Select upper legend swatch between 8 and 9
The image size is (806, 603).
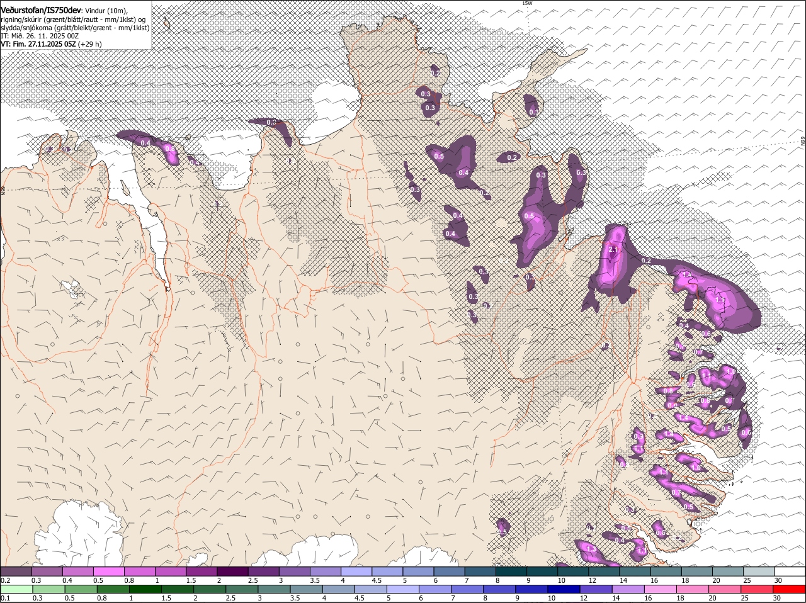click(x=511, y=572)
